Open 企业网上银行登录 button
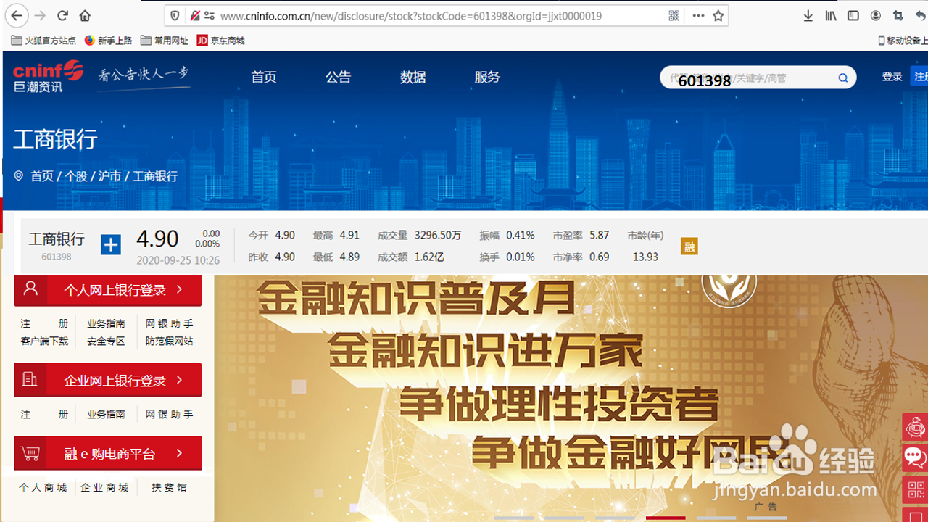 108,380
